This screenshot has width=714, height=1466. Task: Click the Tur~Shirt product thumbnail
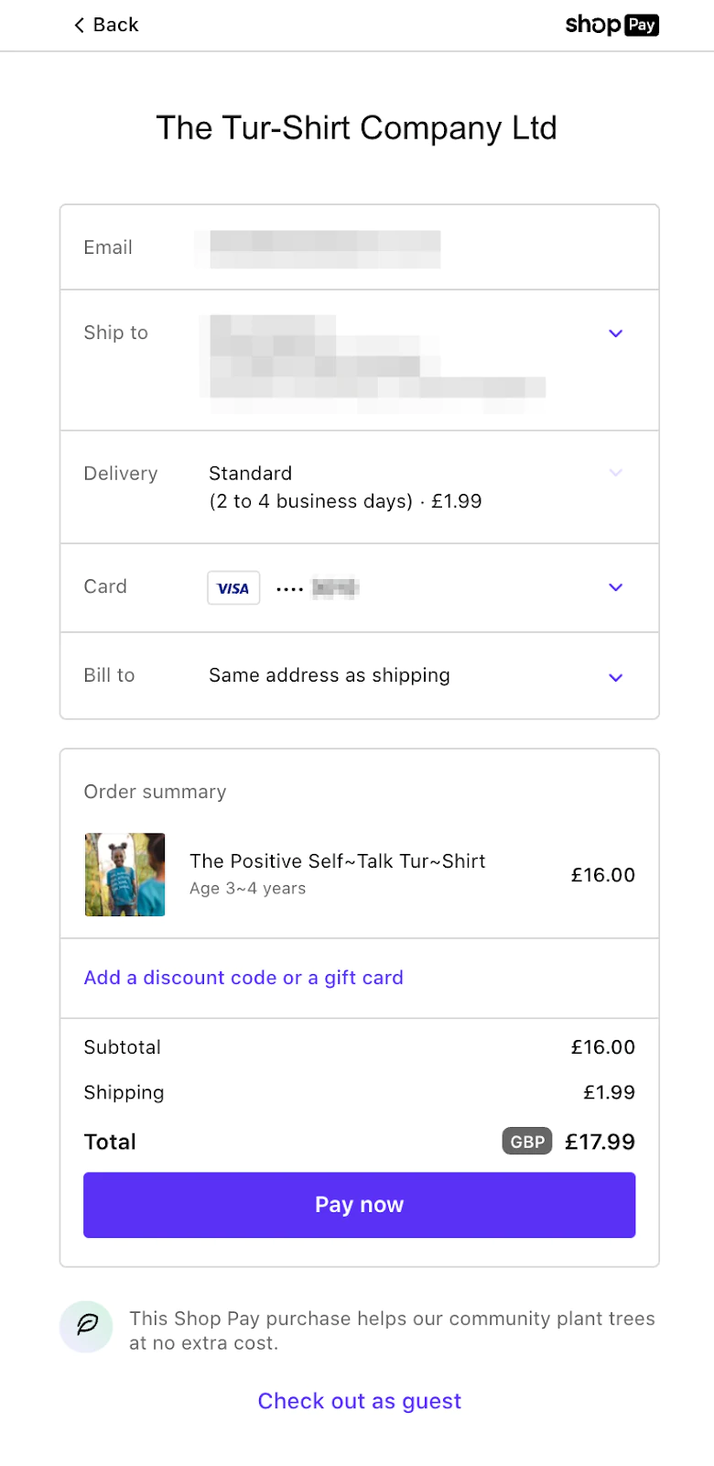click(125, 874)
